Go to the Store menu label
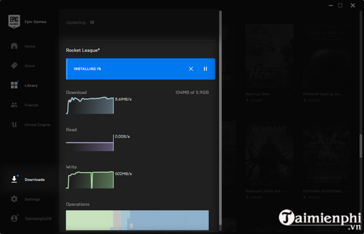 [29, 66]
